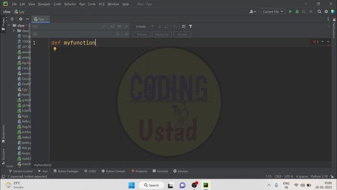Go to next occurrence down arrow
Screen dimensions: 337x190
(x=160, y=26)
